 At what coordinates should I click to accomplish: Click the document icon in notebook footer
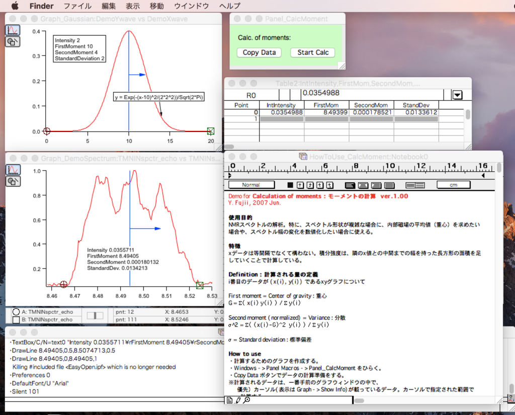(229, 400)
